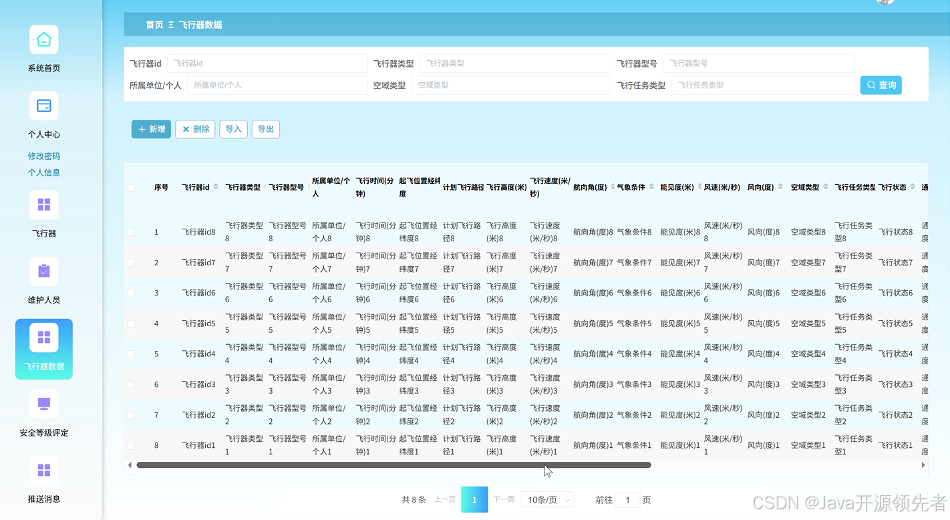Click the 导入 import button

(x=233, y=129)
